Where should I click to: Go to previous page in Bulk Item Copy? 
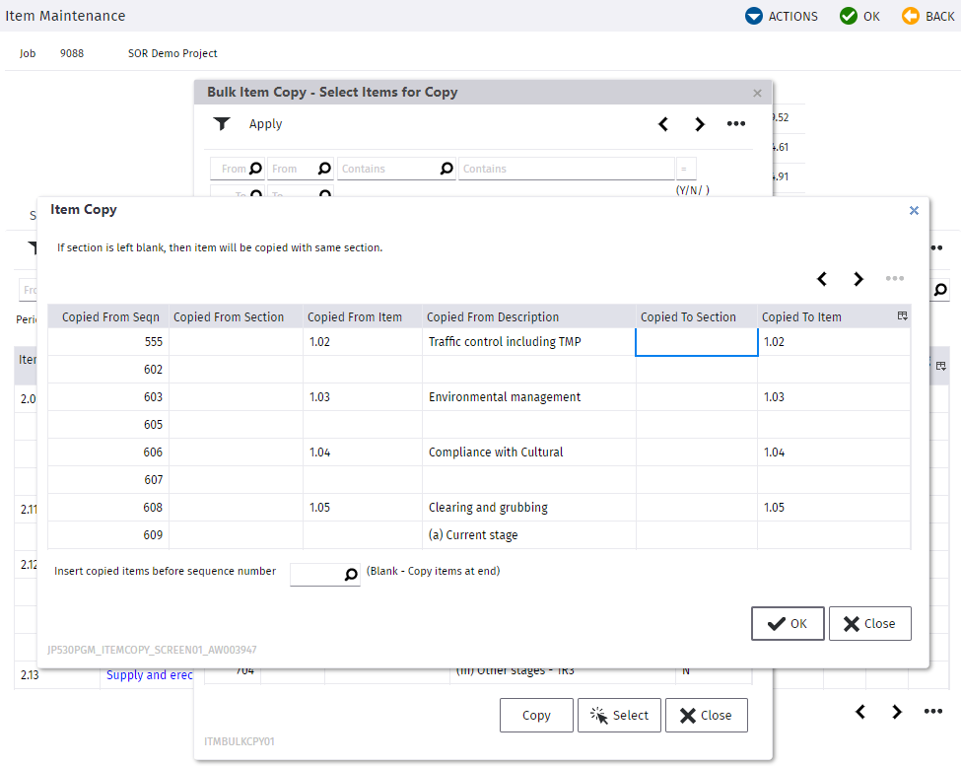(x=663, y=124)
